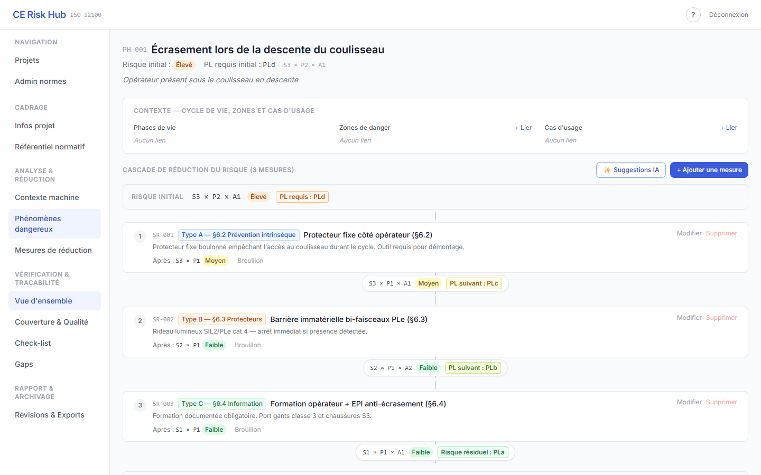
Task: Click PL suivant : PLb badge
Action: [473, 368]
